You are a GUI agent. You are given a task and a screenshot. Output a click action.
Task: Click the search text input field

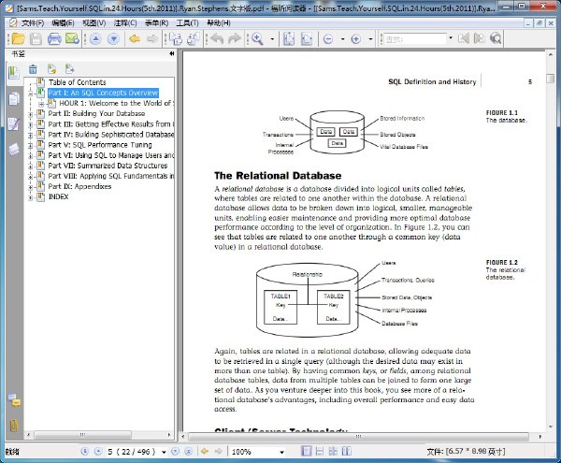click(415, 38)
